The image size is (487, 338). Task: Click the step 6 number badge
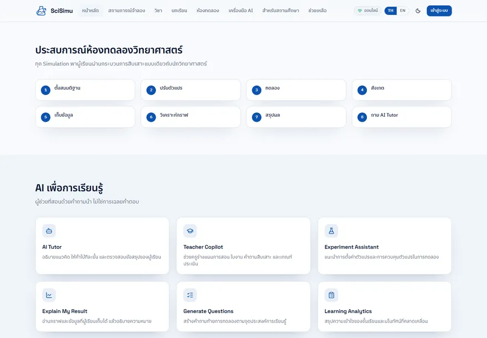(151, 117)
